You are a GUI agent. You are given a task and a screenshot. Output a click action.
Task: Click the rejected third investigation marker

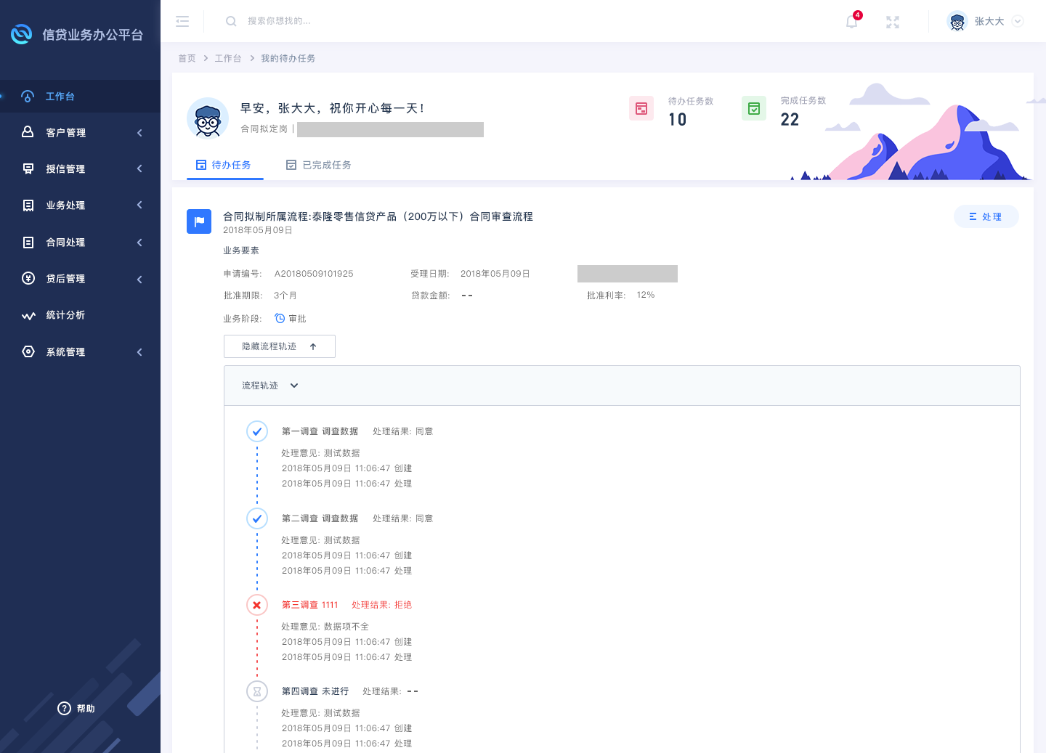click(x=257, y=605)
